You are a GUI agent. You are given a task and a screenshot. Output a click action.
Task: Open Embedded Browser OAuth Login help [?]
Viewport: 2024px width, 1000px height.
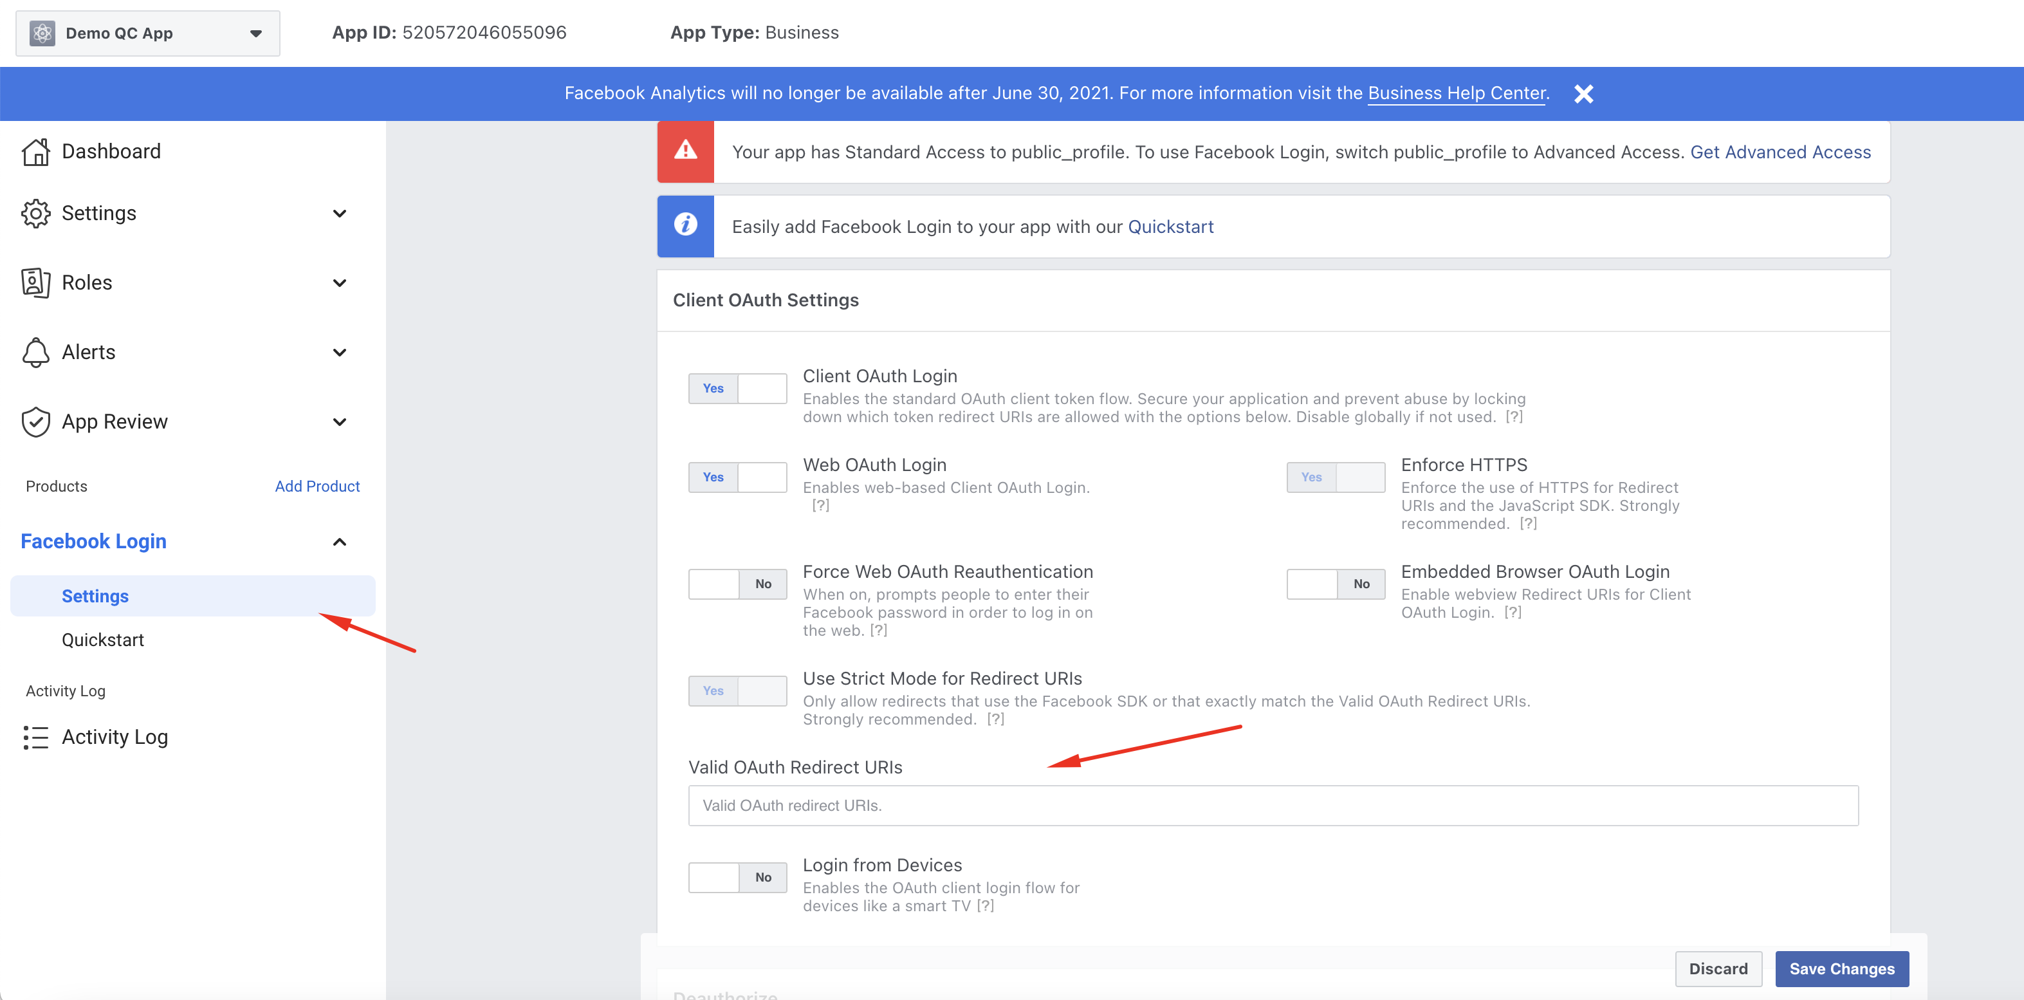[1513, 613]
